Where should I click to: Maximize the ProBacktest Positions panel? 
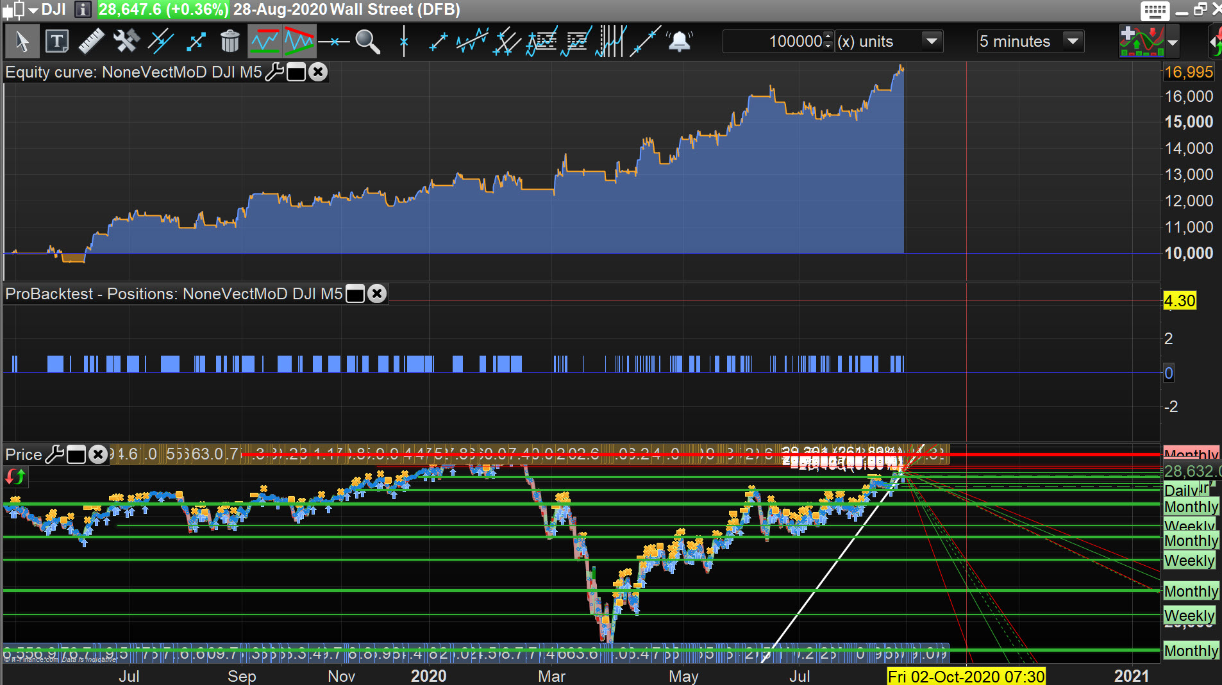coord(355,294)
